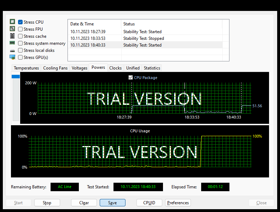Enable the Stress local disks checkbox
280x212 pixels.
(21, 50)
